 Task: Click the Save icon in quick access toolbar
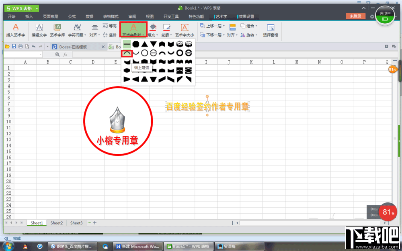click(14, 46)
